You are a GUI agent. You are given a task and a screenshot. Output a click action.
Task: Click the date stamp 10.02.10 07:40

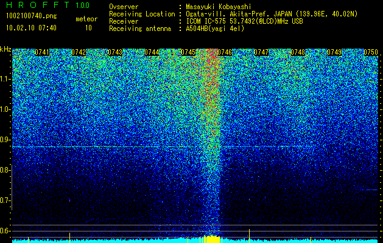tap(31, 28)
